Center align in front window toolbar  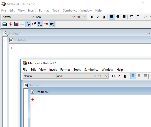pos(139,76)
